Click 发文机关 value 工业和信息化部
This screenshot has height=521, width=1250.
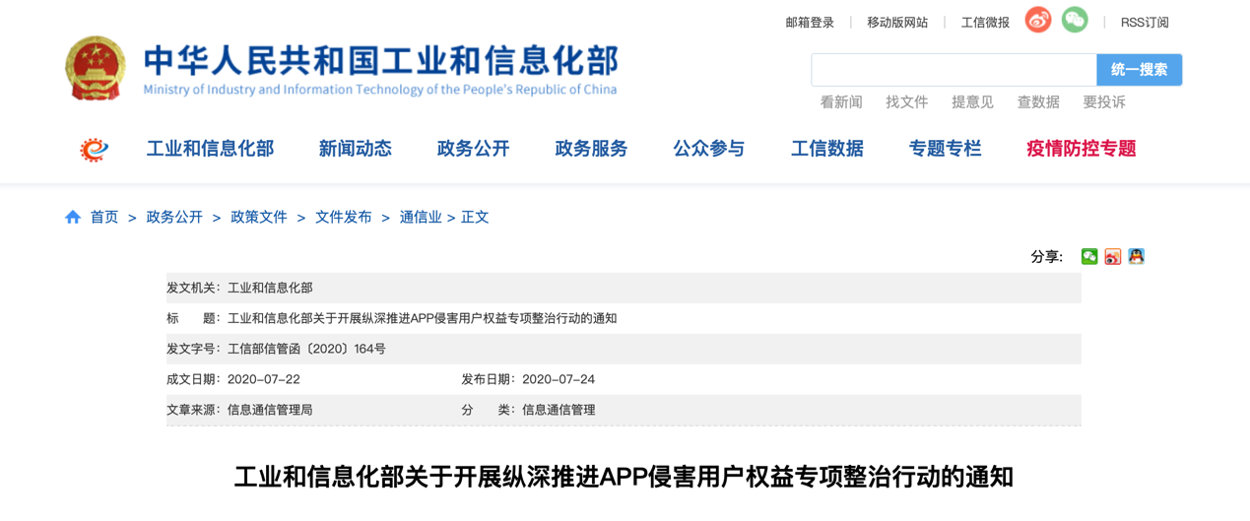(270, 288)
